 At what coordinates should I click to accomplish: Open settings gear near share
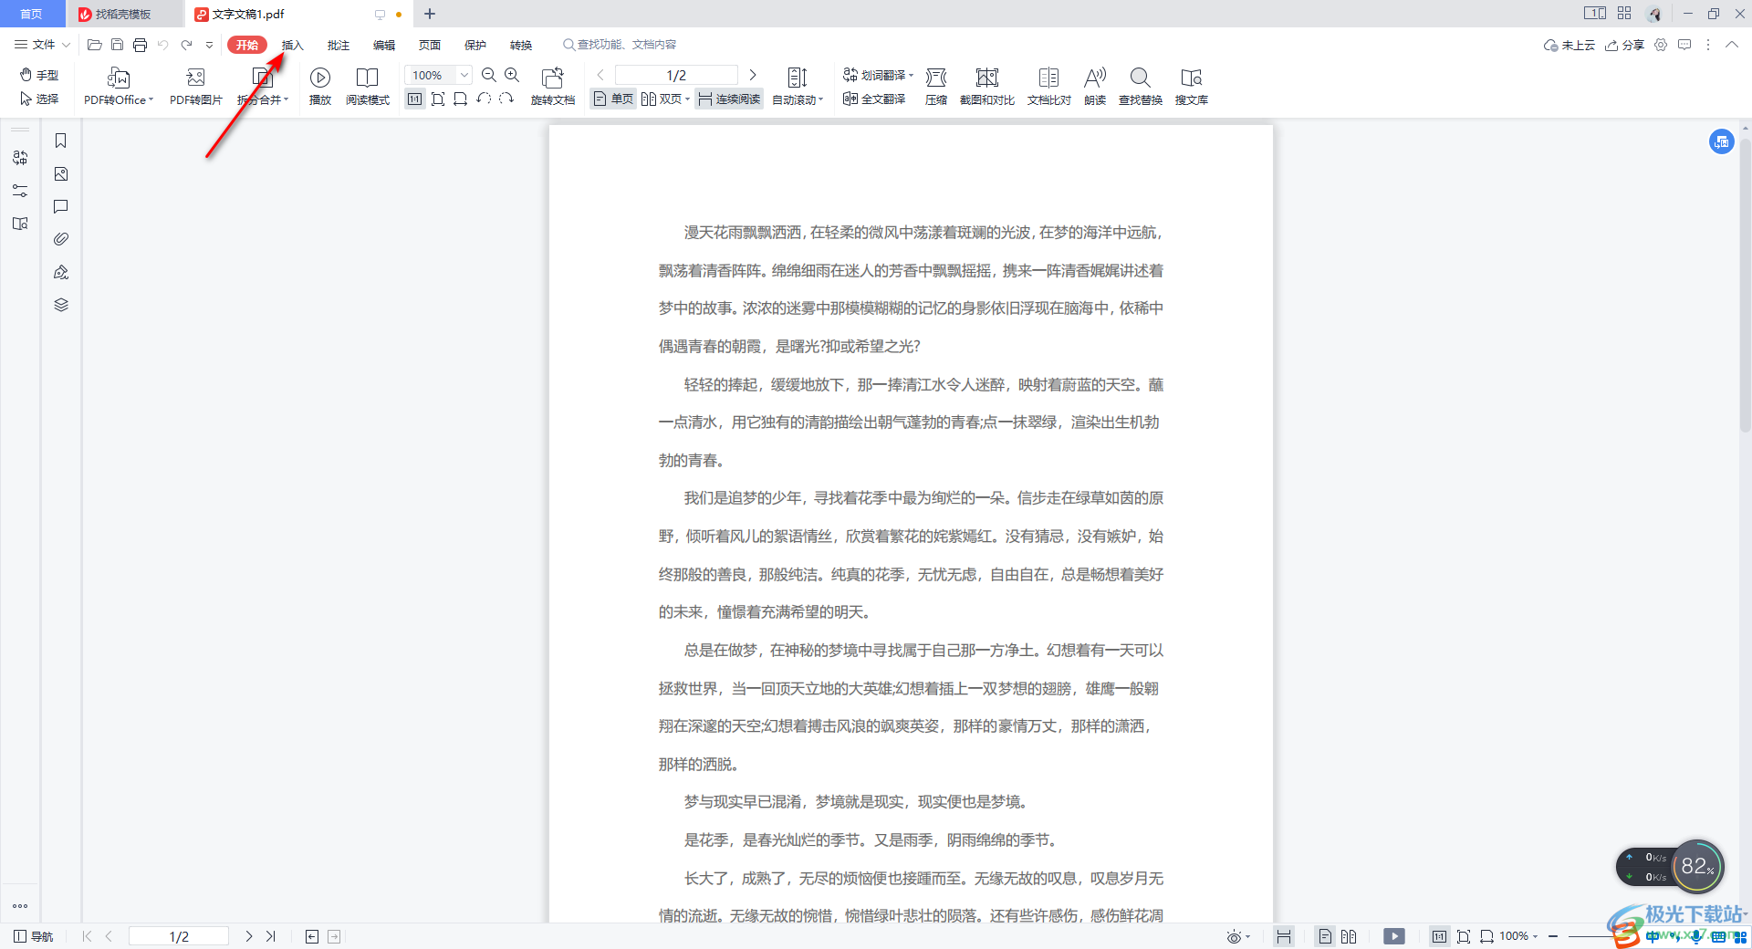click(x=1661, y=45)
